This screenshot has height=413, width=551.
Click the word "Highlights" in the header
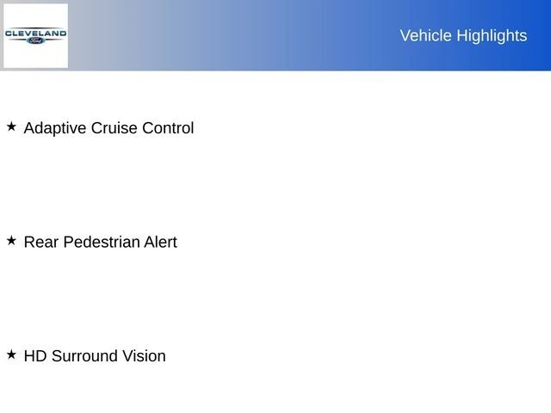pyautogui.click(x=492, y=35)
